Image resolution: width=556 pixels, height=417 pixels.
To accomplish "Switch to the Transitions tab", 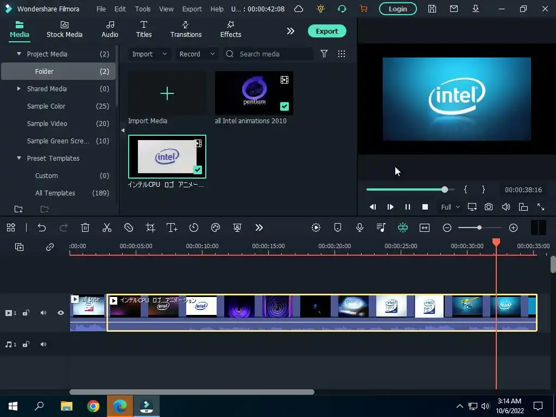I will 186,29.
